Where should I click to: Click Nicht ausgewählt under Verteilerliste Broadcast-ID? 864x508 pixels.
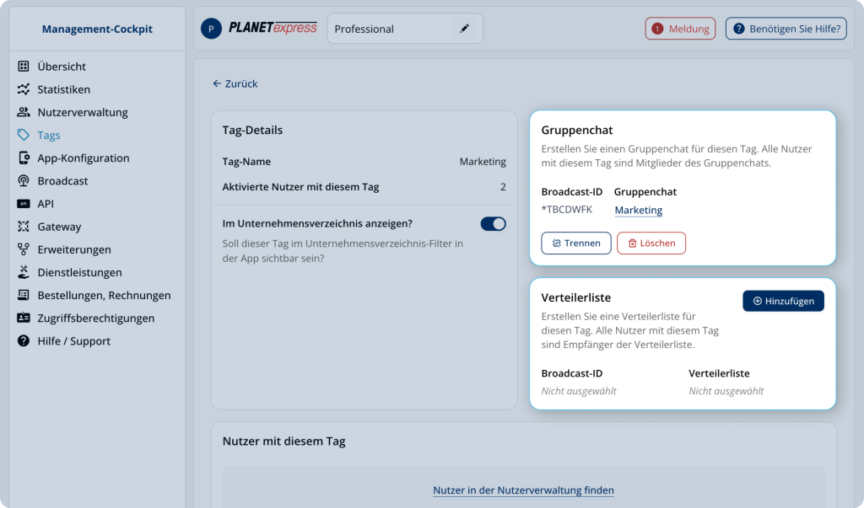[x=579, y=391]
